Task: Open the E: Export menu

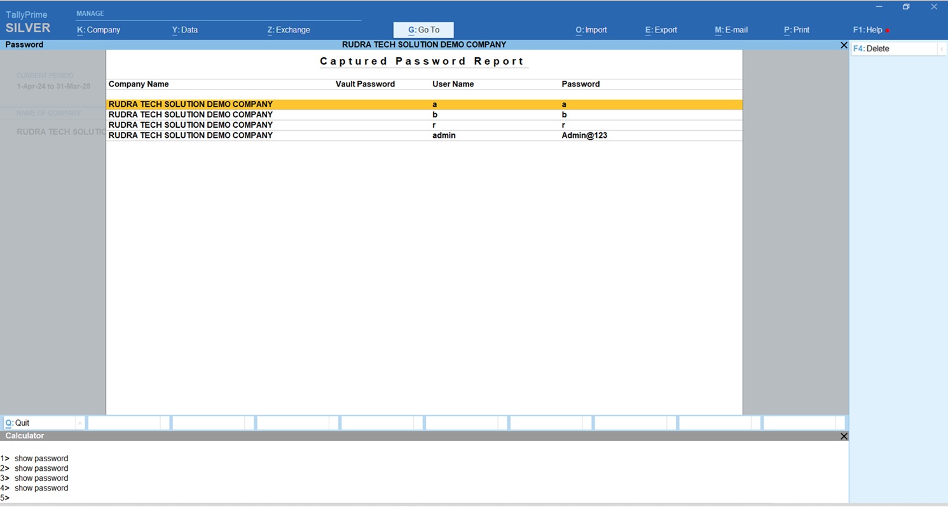Action: click(661, 30)
